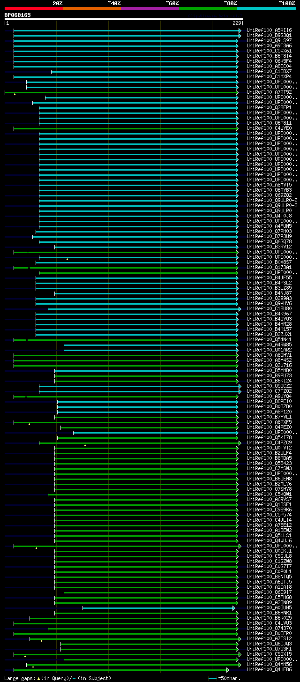Open the UniRef100_C5XX61 hit
Screen dimensions: 300x682
(x=269, y=51)
